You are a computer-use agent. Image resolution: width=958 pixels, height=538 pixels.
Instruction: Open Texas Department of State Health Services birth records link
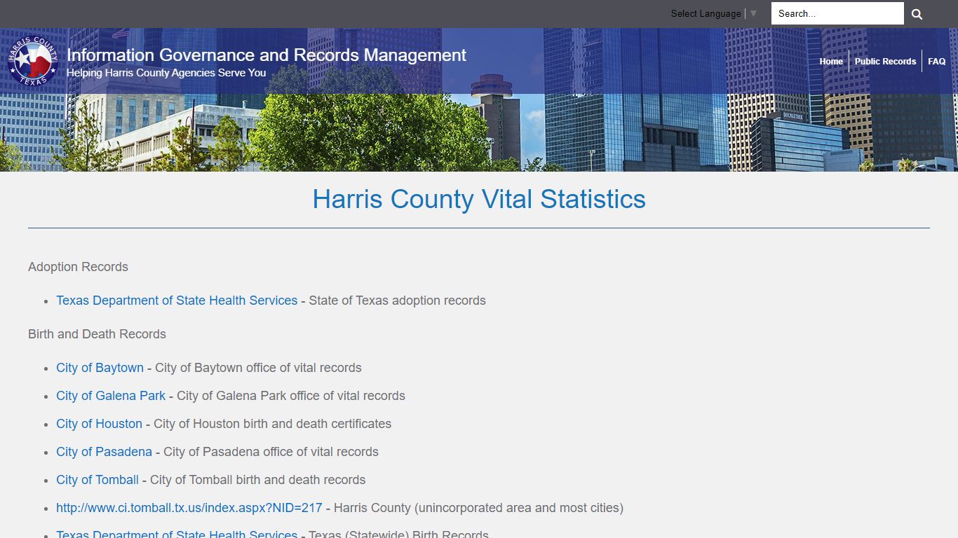pyautogui.click(x=177, y=534)
